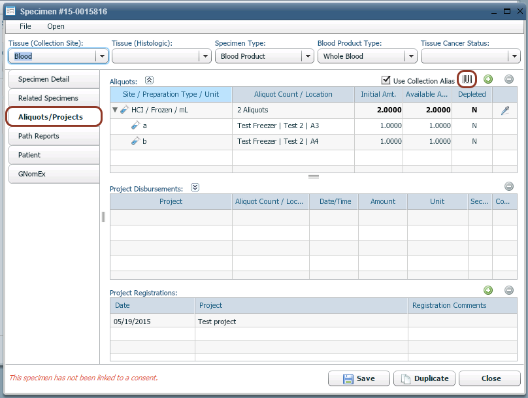Click the 2 Aliquots cell

tap(293, 110)
